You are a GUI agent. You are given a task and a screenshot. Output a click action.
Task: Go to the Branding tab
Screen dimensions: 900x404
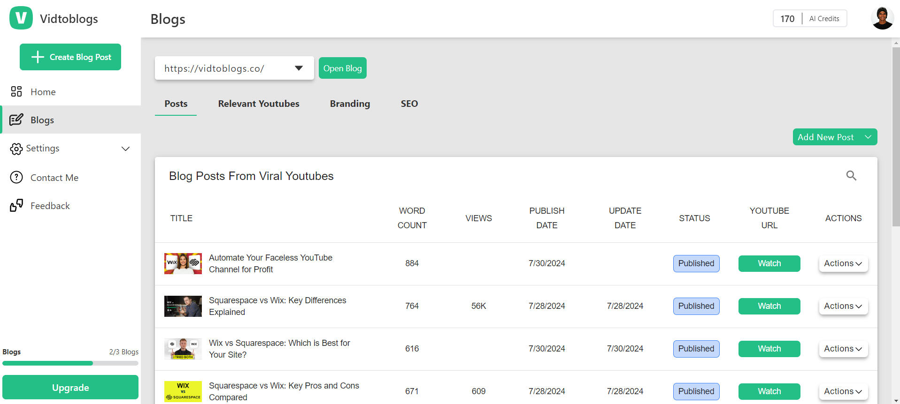click(x=350, y=104)
